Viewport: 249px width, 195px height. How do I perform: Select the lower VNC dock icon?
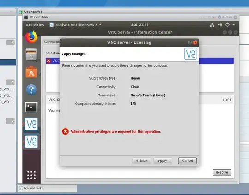(31, 142)
